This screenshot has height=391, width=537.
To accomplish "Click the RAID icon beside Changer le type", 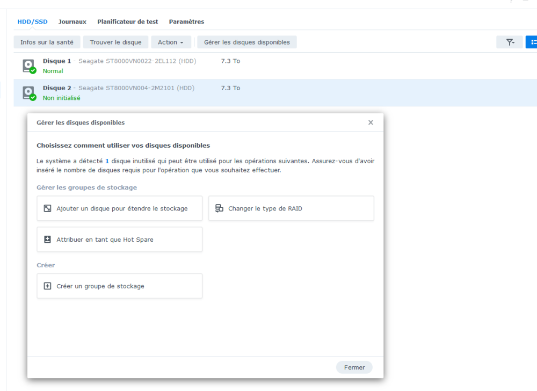I will pyautogui.click(x=219, y=208).
